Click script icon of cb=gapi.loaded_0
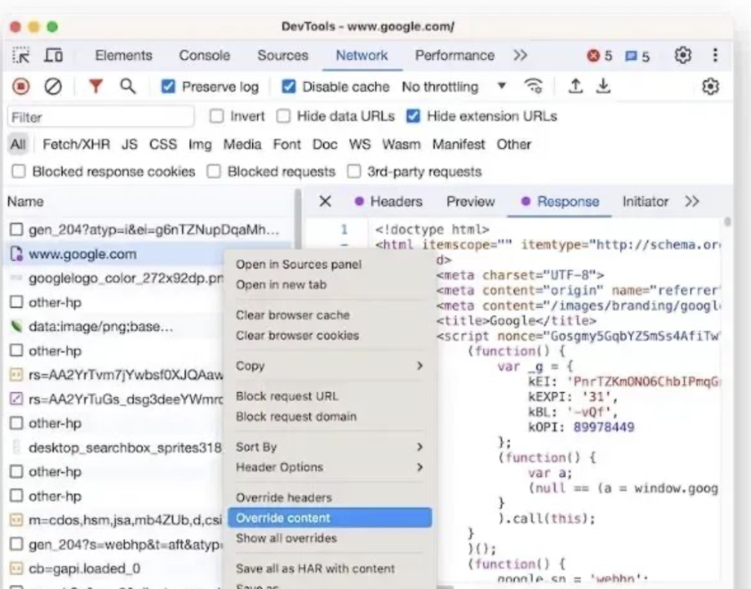The height and width of the screenshot is (589, 751). point(17,568)
